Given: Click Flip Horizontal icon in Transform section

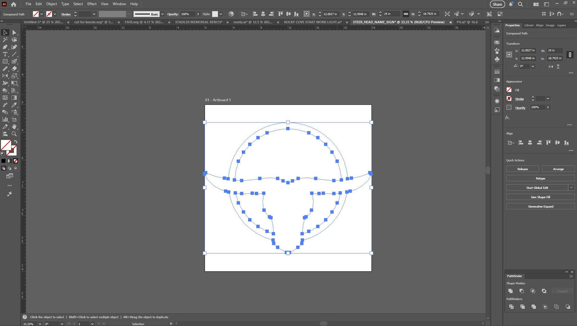Looking at the screenshot, I should pos(551,67).
